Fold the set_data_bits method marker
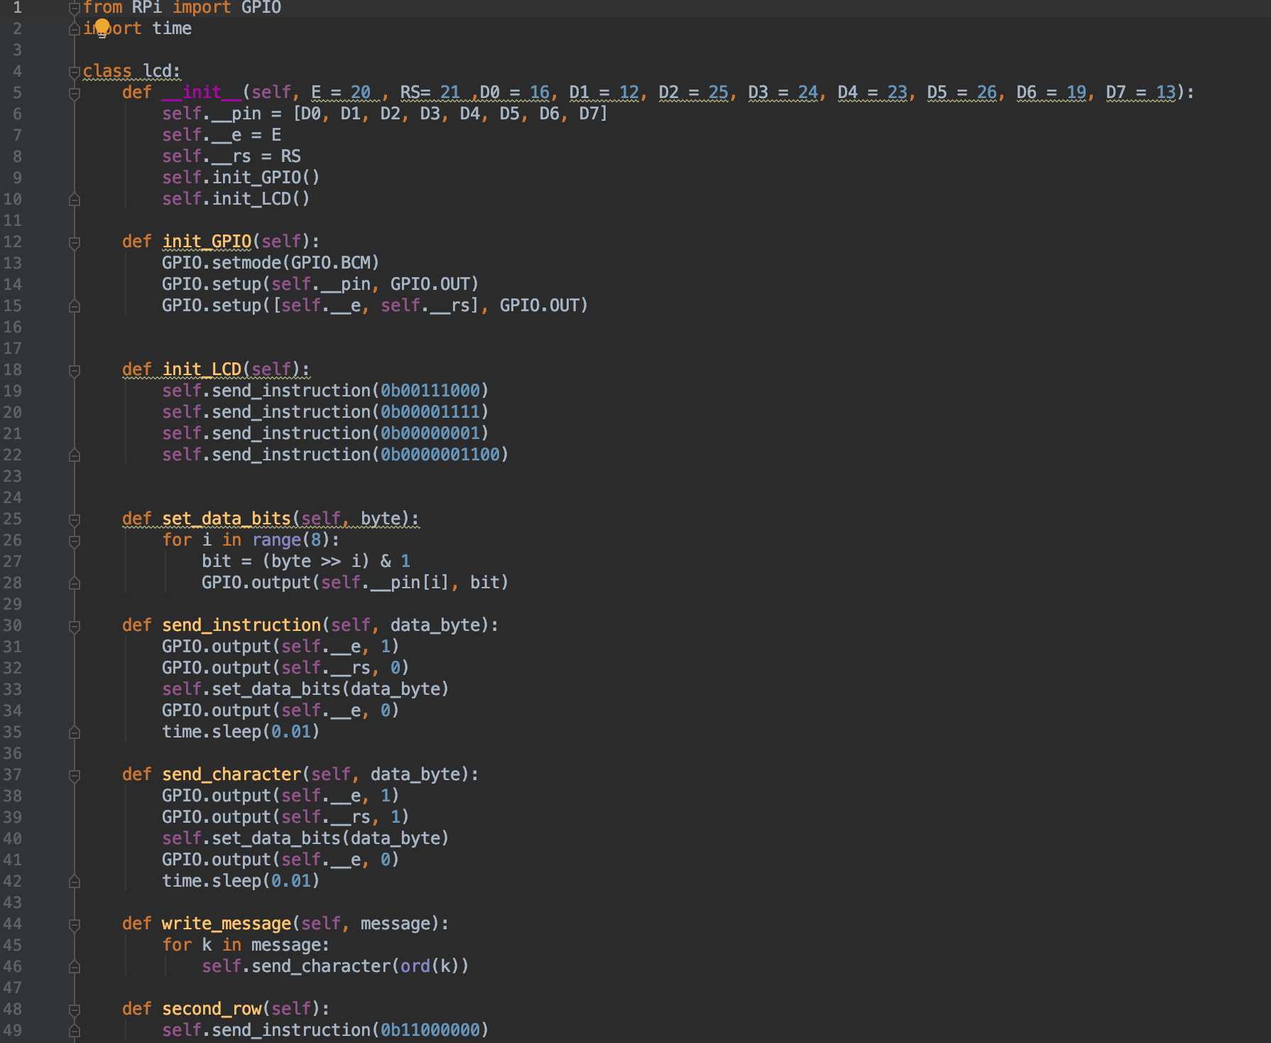This screenshot has width=1271, height=1043. pyautogui.click(x=74, y=519)
